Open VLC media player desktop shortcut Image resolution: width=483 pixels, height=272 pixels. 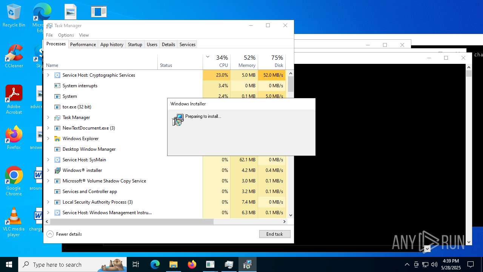[x=14, y=222]
